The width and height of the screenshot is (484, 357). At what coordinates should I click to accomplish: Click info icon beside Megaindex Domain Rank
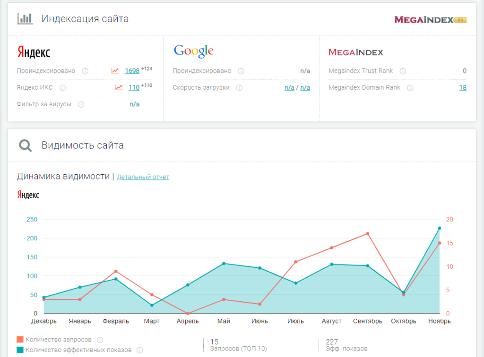click(410, 88)
